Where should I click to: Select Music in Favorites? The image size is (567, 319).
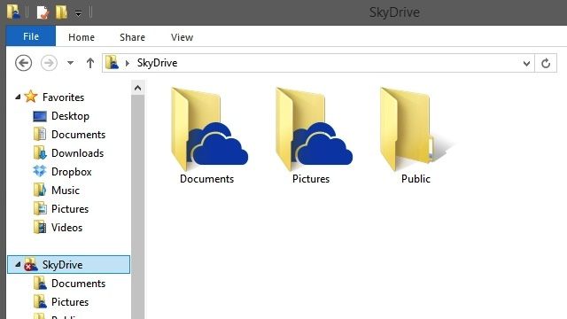click(56, 191)
